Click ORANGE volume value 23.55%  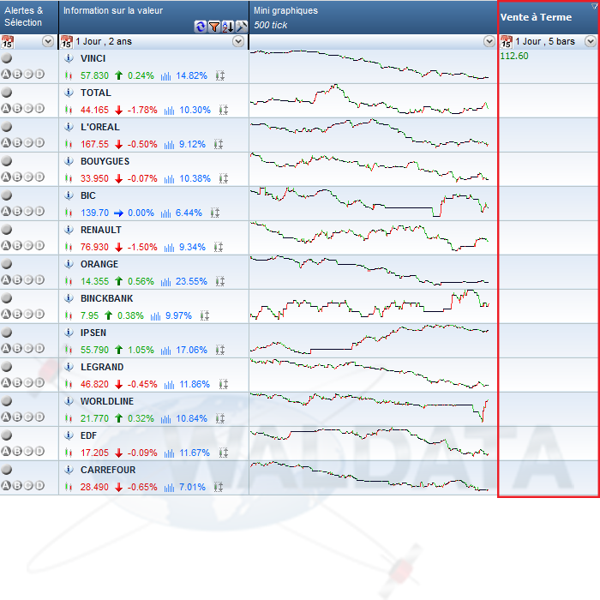point(191,282)
